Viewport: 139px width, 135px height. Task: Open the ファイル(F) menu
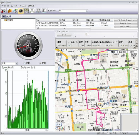coord(5,6)
